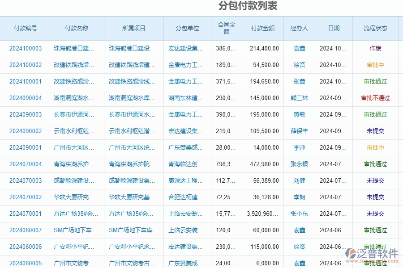
Task: Click handler name 袁鑫 in first row
Action: [299, 48]
